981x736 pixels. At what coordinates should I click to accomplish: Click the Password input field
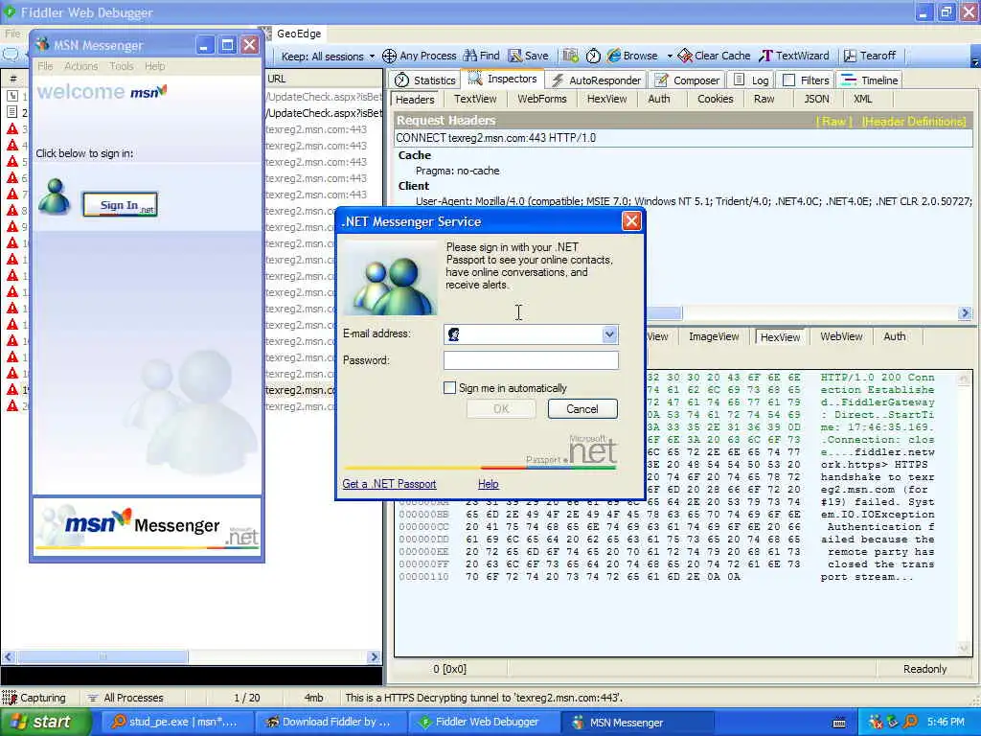531,360
